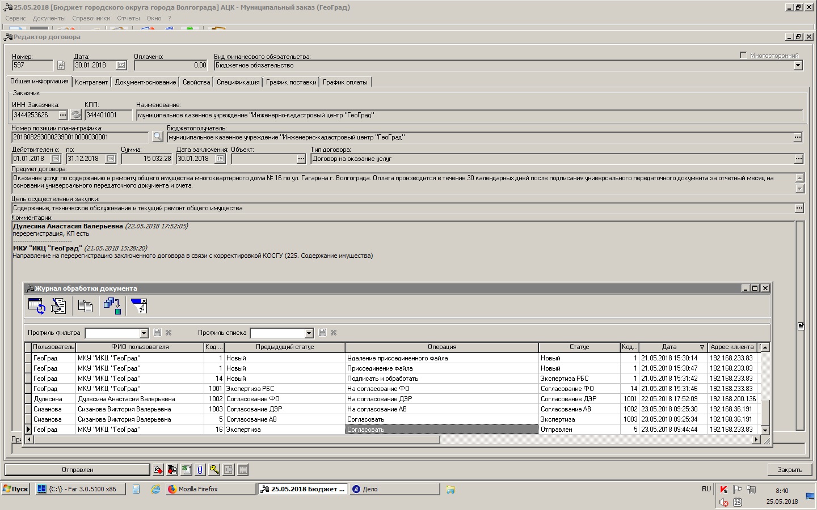
Task: Expand the Профиль фильтра dropdown
Action: pos(144,333)
